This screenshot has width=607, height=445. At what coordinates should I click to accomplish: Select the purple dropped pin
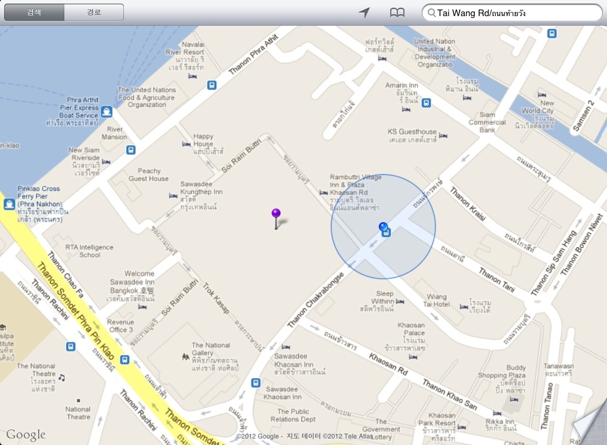(x=276, y=219)
